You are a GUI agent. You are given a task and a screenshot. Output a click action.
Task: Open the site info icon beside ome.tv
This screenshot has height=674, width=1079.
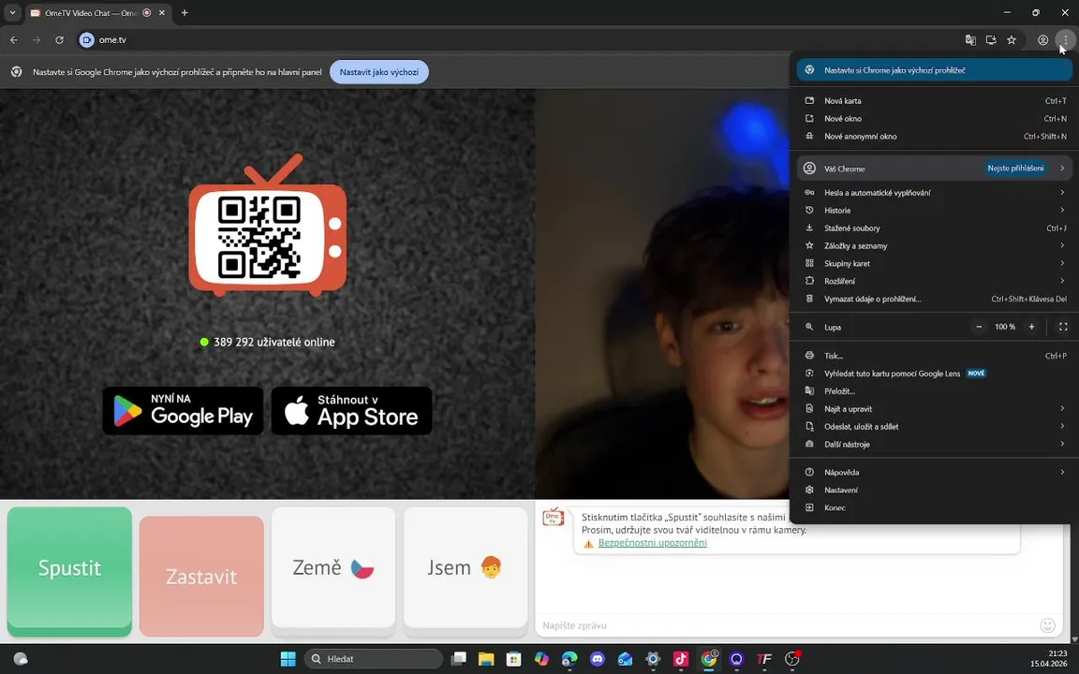coord(86,40)
